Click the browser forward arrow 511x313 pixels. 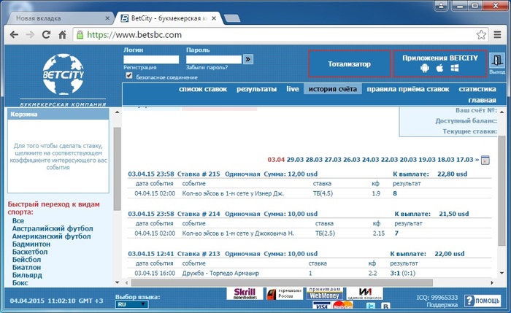click(30, 34)
